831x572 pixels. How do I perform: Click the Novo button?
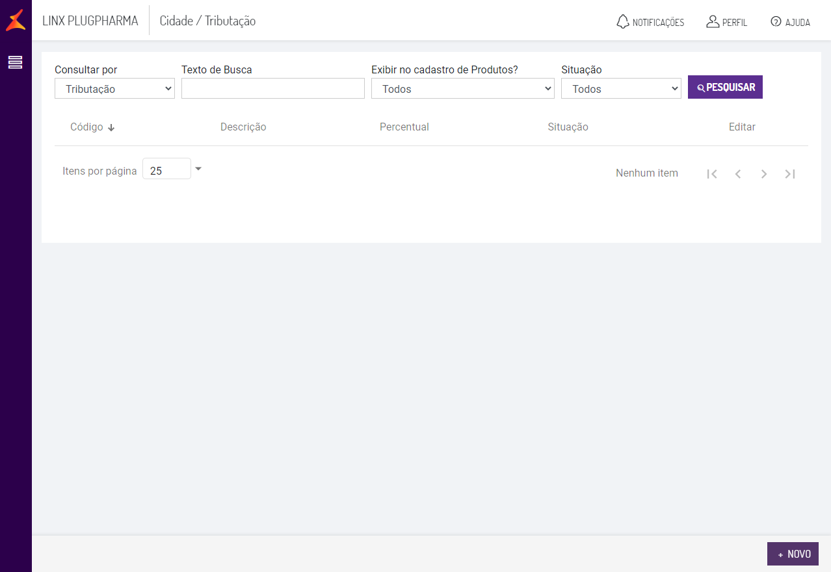point(793,554)
